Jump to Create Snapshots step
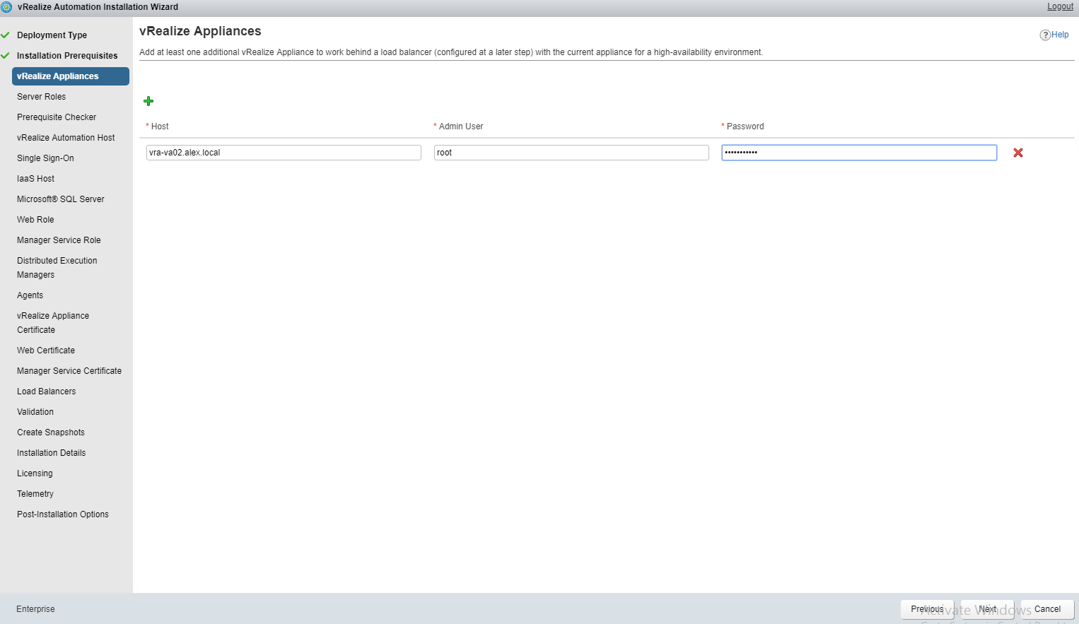 click(x=51, y=432)
